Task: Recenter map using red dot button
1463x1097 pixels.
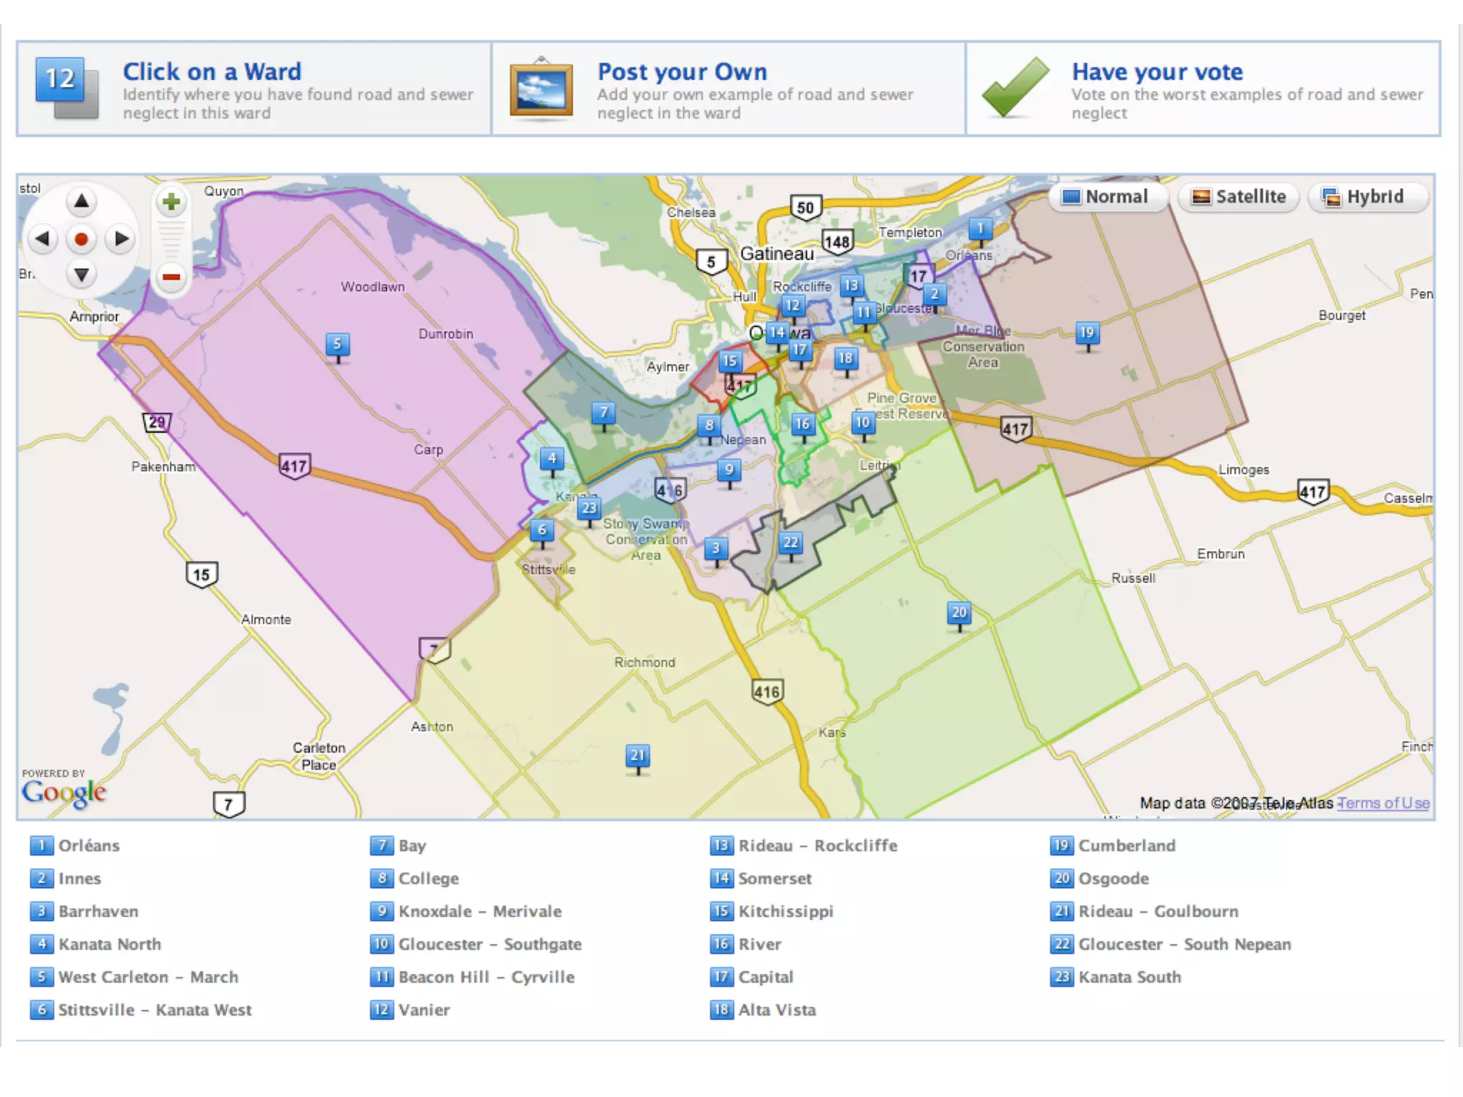Action: pos(81,239)
